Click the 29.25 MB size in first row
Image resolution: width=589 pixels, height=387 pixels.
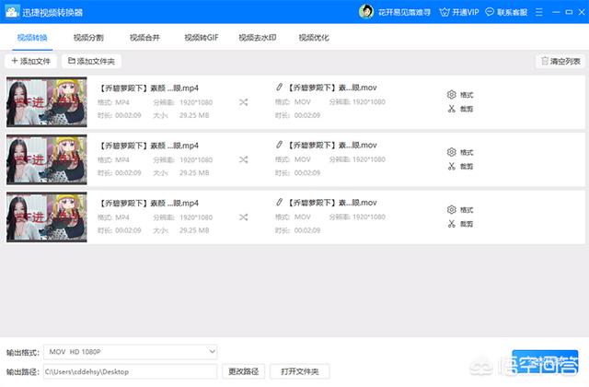(x=194, y=115)
